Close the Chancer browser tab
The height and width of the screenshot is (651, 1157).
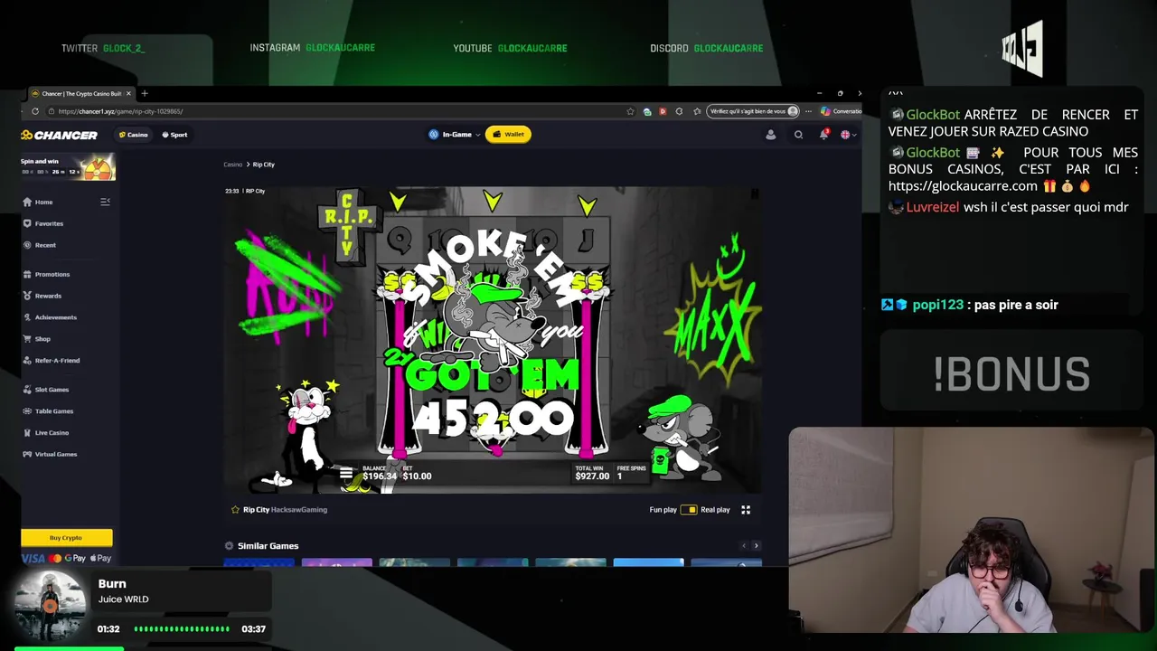[128, 93]
